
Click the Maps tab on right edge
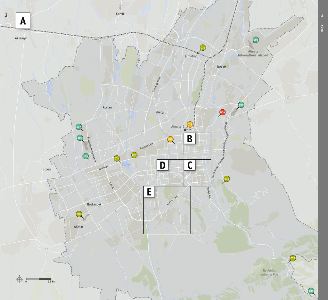pos(322,29)
